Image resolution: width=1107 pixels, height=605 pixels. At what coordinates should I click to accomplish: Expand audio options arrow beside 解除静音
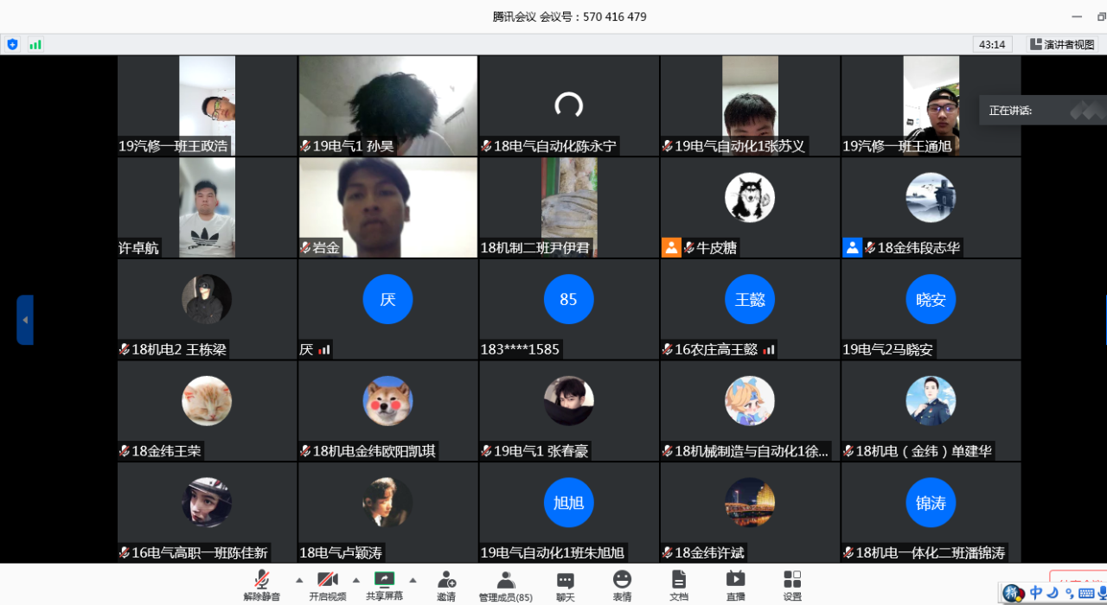(x=299, y=580)
